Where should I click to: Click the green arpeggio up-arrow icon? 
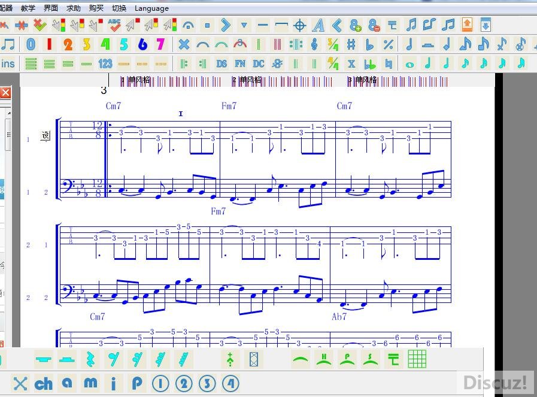click(x=230, y=360)
